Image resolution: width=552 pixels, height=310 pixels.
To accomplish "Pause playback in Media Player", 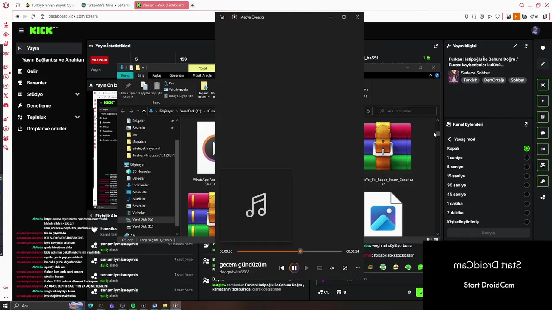I will point(294,268).
